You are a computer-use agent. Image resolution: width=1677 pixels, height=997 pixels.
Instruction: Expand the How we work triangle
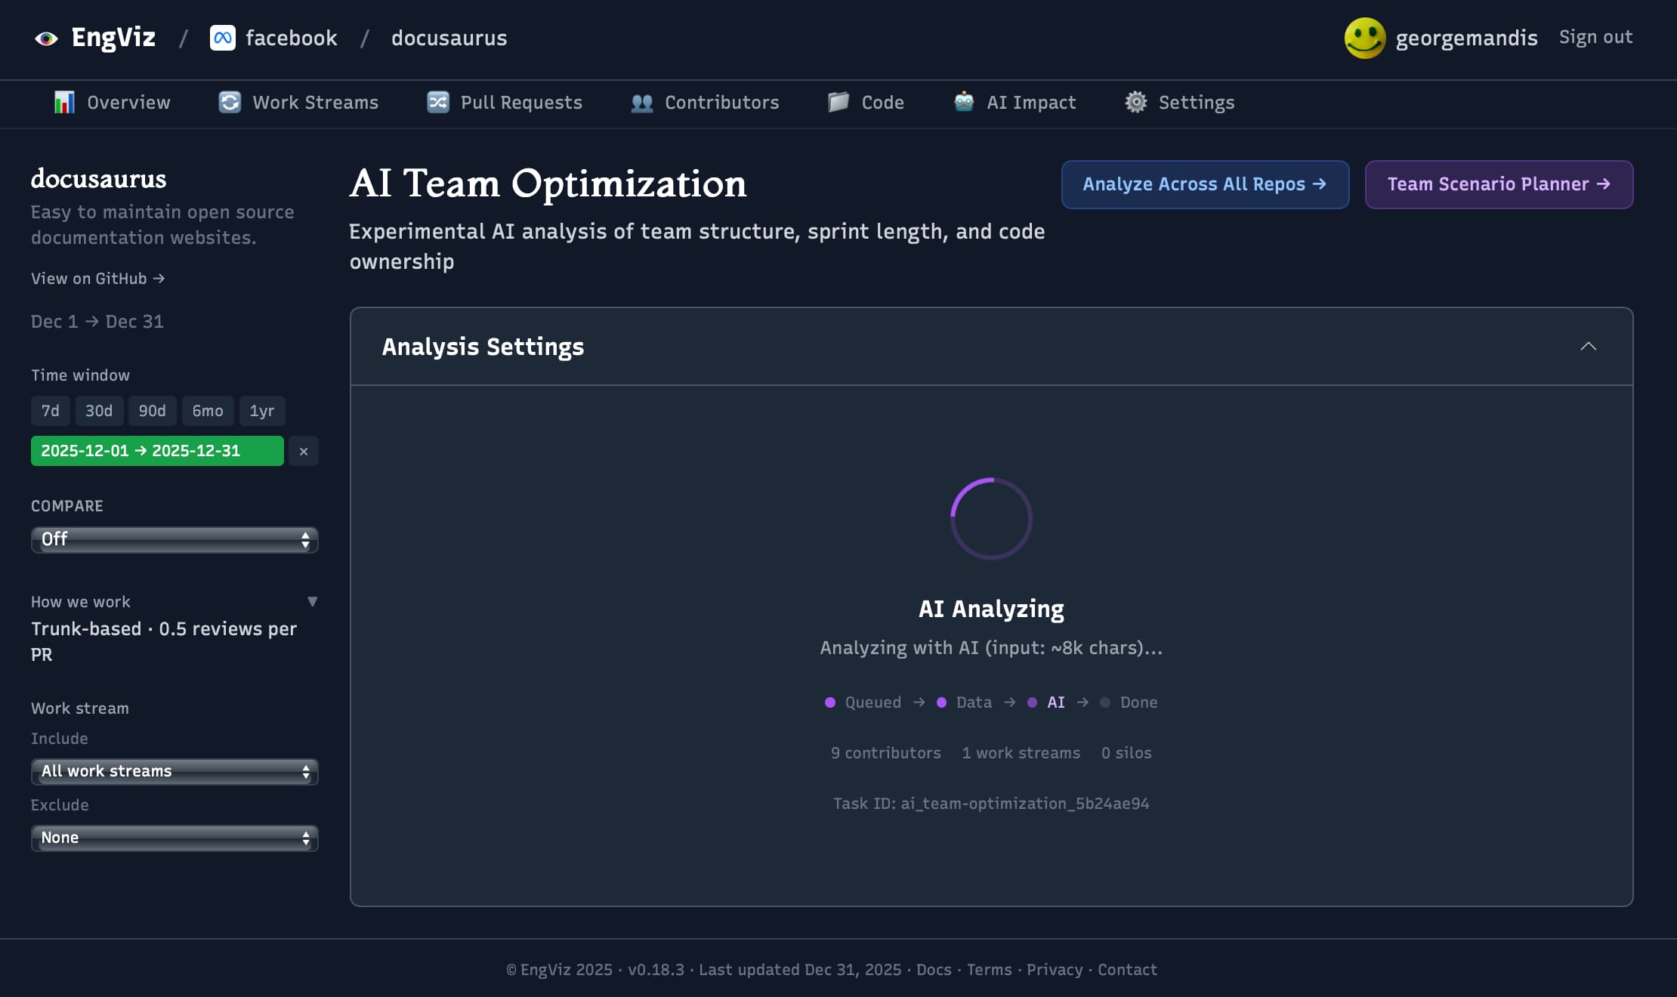312,602
